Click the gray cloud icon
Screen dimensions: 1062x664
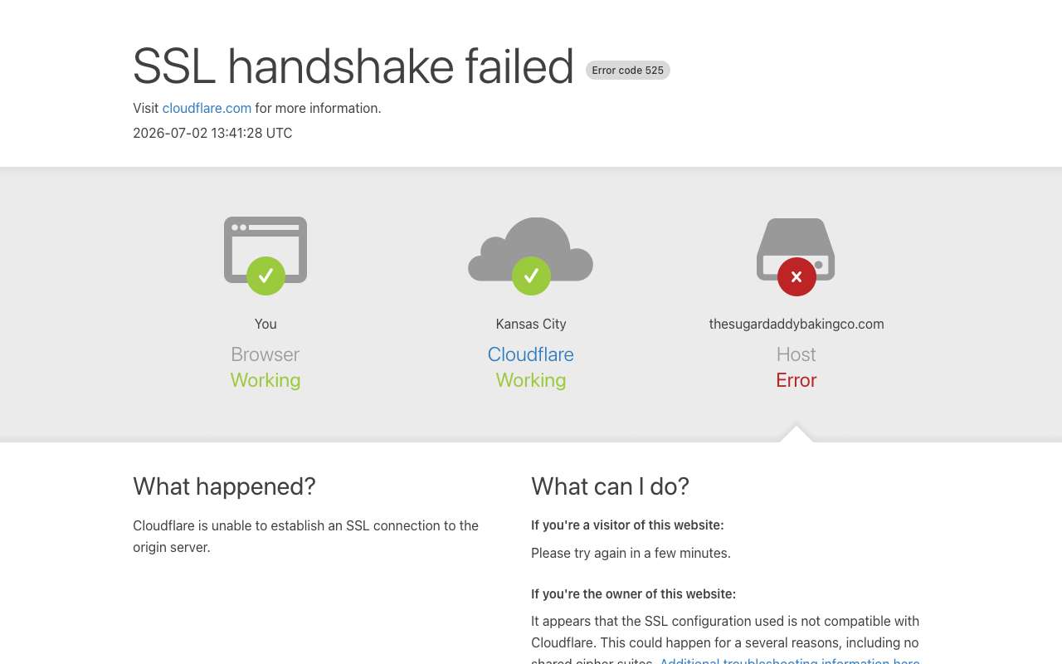point(531,249)
